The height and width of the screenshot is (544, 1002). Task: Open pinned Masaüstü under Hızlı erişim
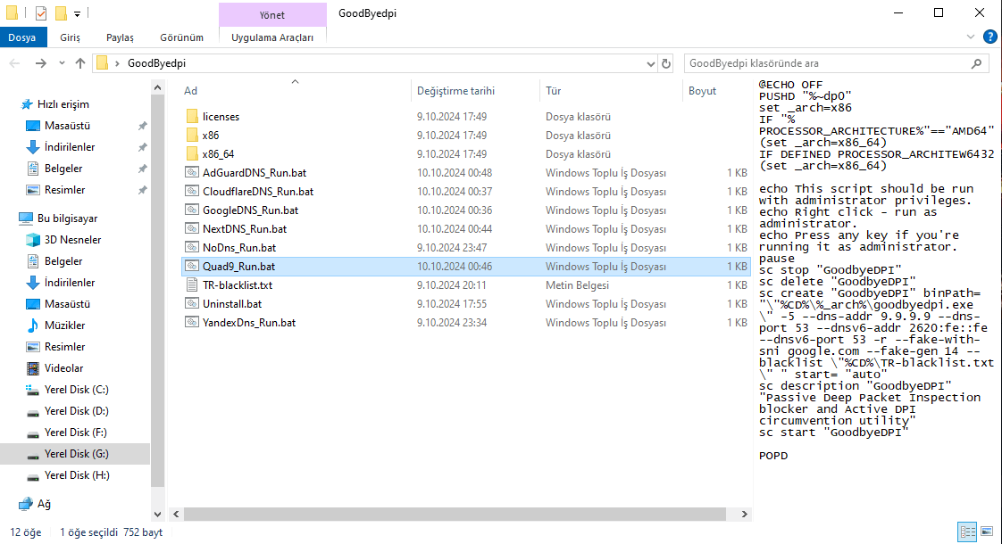tap(67, 126)
